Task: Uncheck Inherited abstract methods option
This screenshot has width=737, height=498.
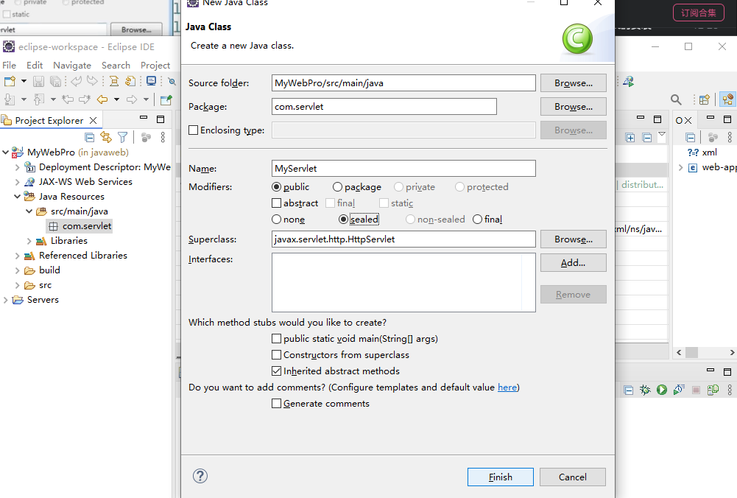Action: click(276, 371)
